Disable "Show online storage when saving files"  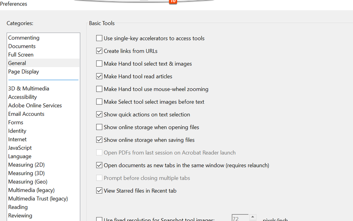coord(99,140)
